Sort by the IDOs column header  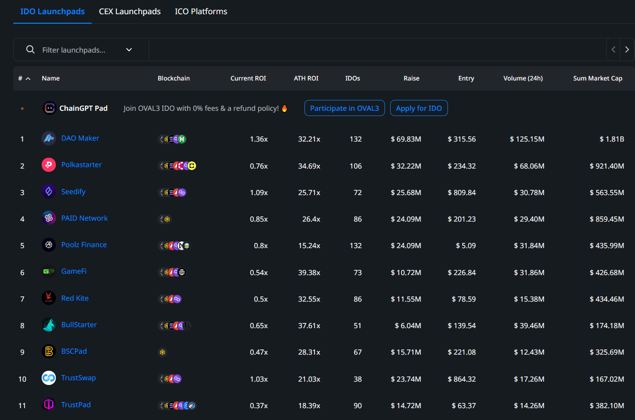[353, 78]
